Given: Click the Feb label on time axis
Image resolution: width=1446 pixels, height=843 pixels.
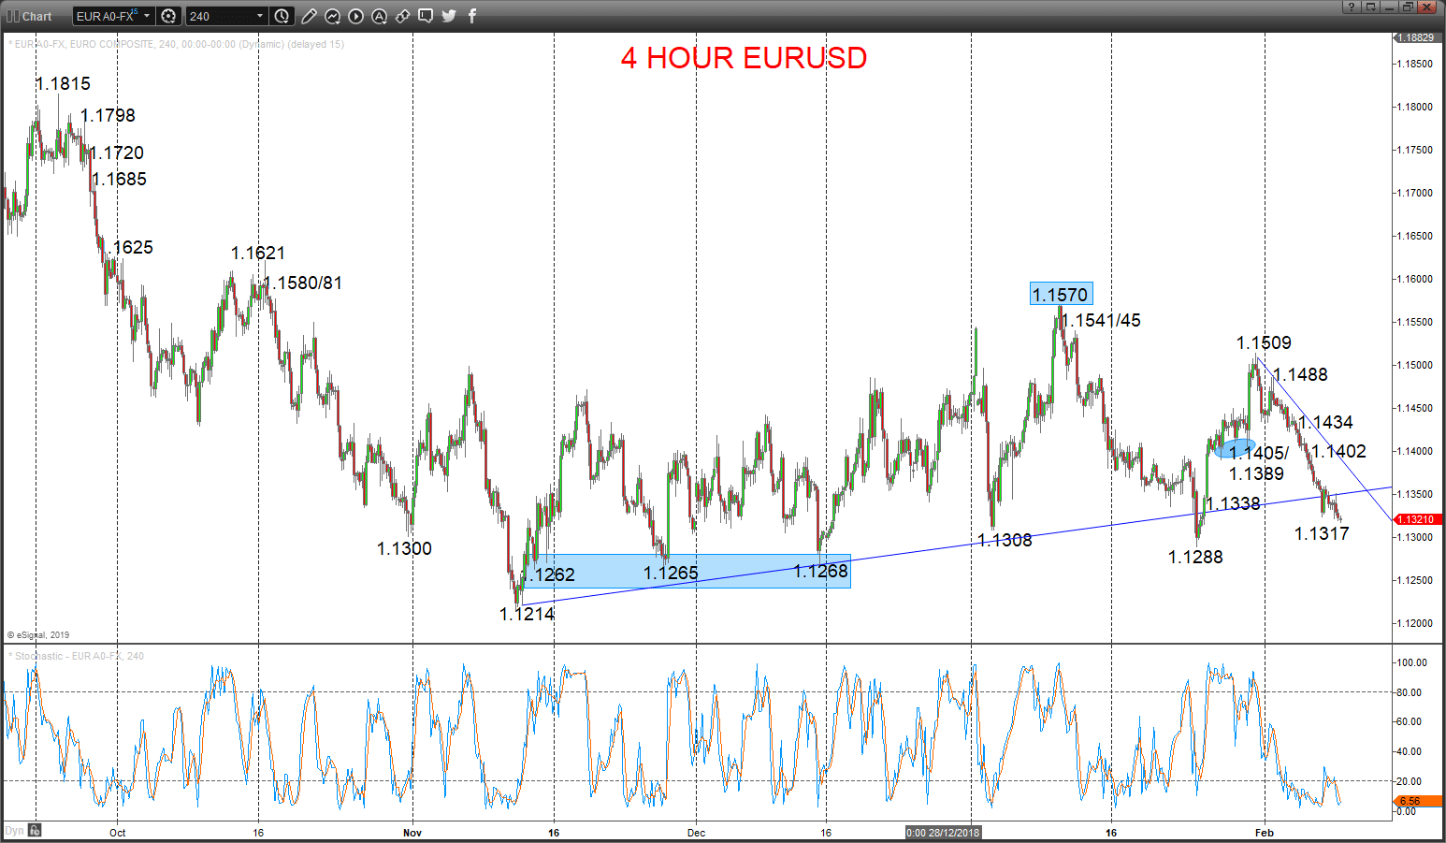Looking at the screenshot, I should click(1265, 833).
